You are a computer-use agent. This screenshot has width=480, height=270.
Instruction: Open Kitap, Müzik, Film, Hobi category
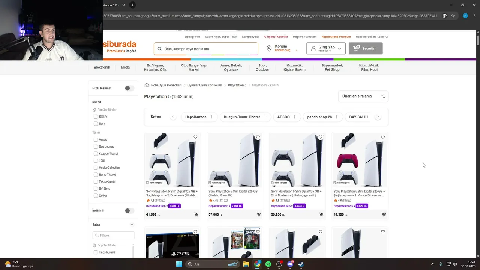click(369, 67)
